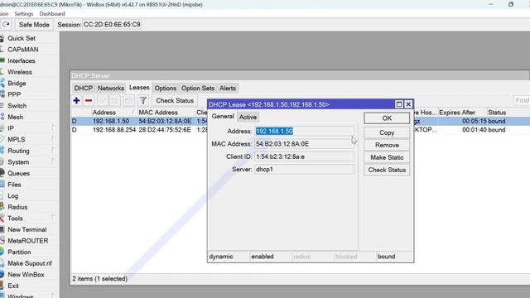This screenshot has height=298, width=530.
Task: Click the red minus remove lease icon
Action: click(x=89, y=100)
